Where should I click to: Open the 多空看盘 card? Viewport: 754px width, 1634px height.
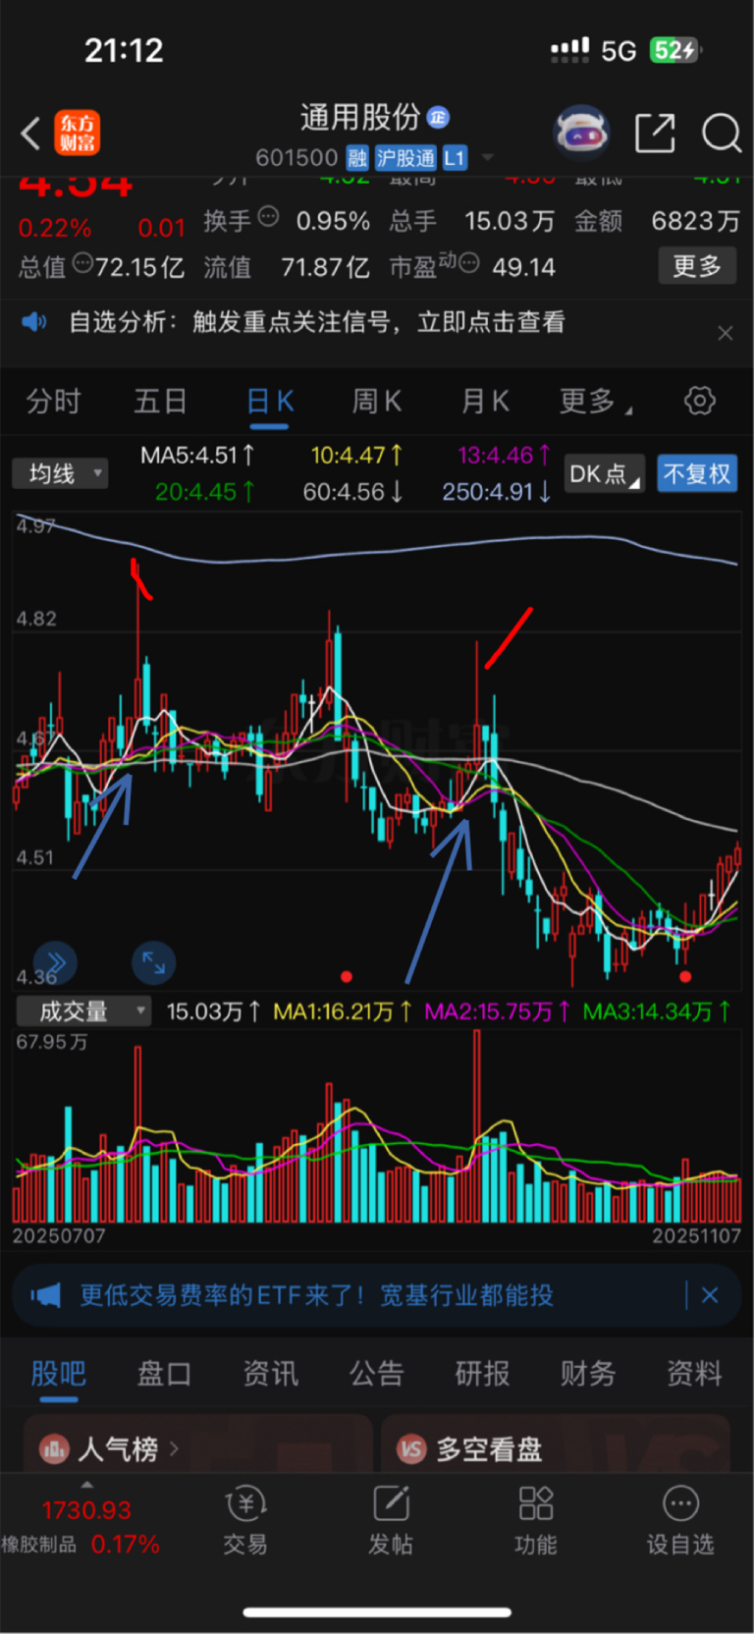point(556,1443)
